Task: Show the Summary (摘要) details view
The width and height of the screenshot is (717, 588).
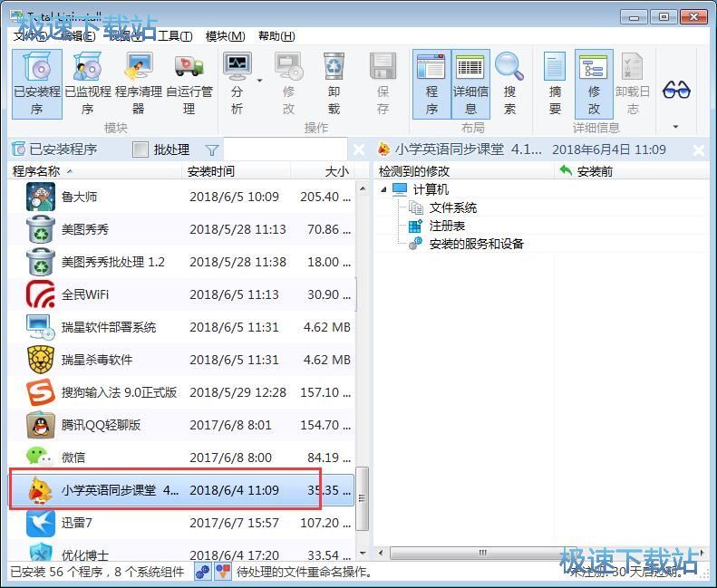Action: click(x=555, y=84)
